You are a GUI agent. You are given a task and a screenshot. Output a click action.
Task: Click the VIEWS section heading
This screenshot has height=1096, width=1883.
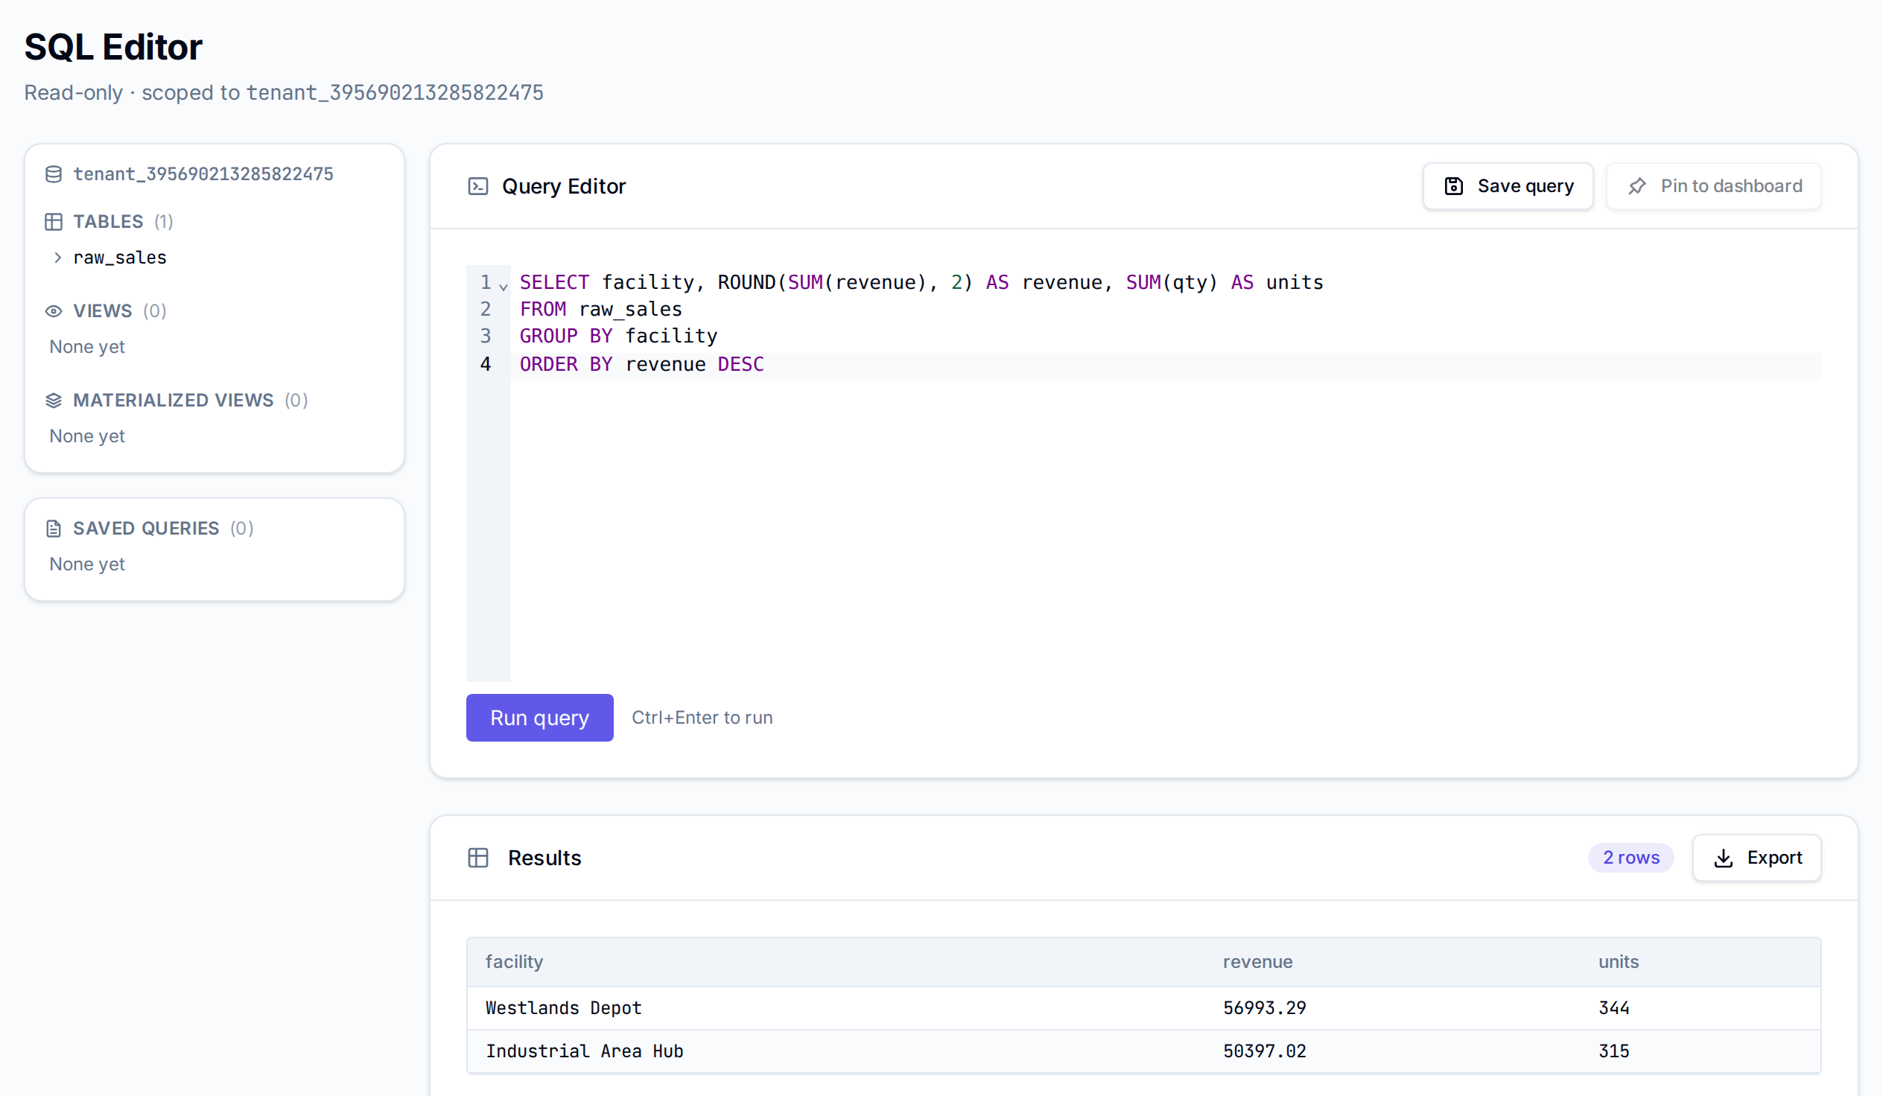tap(102, 310)
